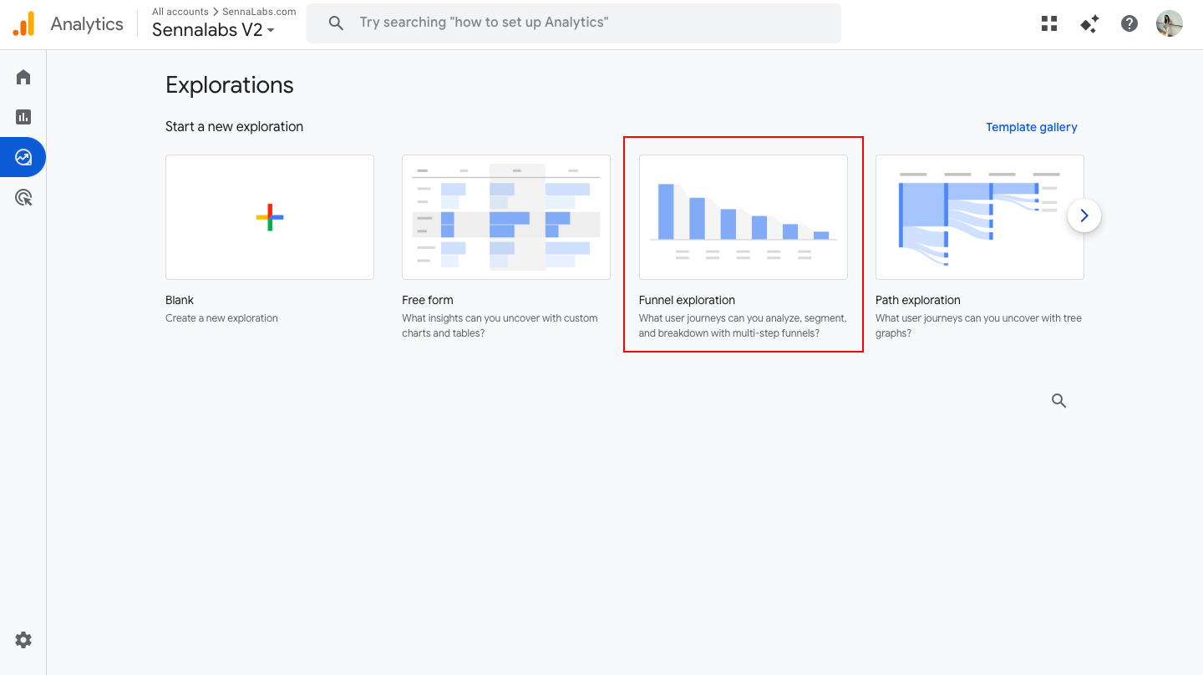
Task: Open the Template gallery link
Action: pyautogui.click(x=1031, y=127)
